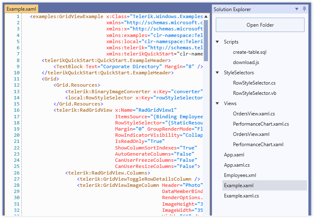Click the Open Folder button
This screenshot has width=314, height=218.
tap(260, 25)
